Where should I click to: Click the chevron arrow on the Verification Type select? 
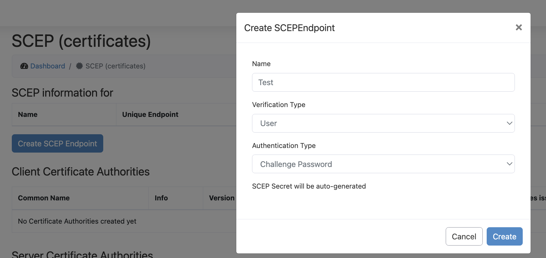coord(509,123)
